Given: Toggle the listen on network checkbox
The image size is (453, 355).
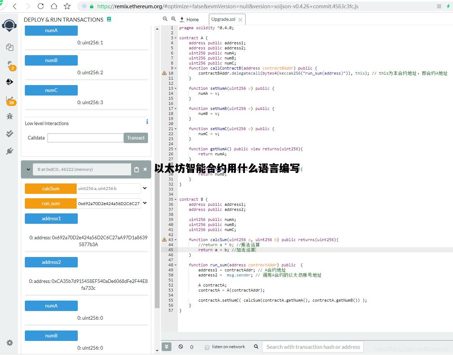Looking at the screenshot, I should 207,347.
